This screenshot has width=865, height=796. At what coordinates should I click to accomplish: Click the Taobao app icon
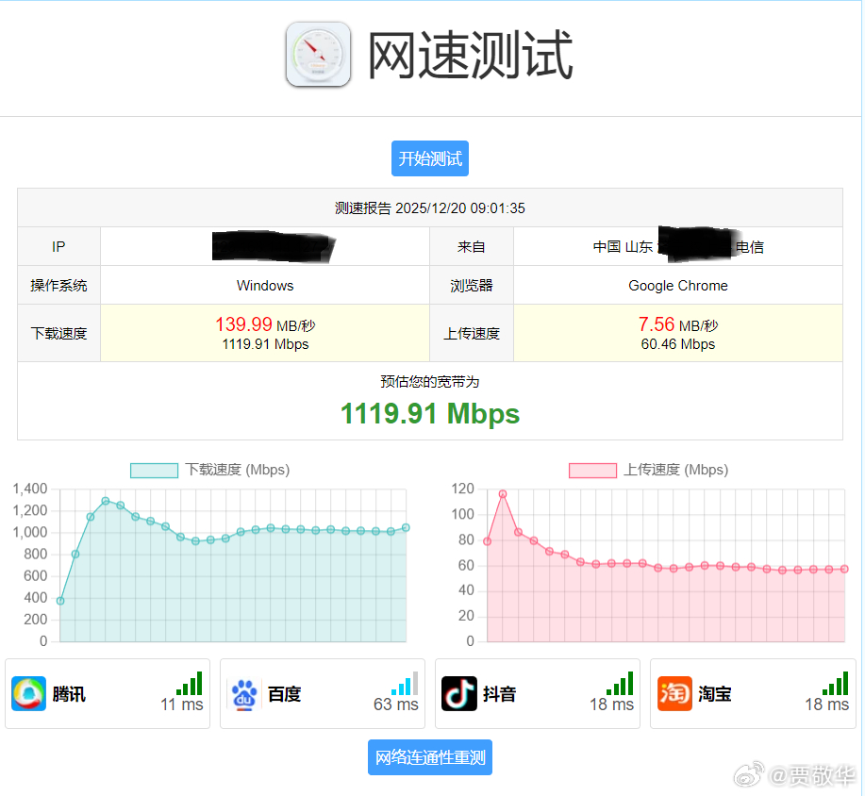[674, 693]
